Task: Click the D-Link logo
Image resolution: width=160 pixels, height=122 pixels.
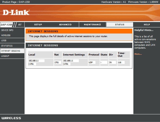Action: pyautogui.click(x=16, y=12)
